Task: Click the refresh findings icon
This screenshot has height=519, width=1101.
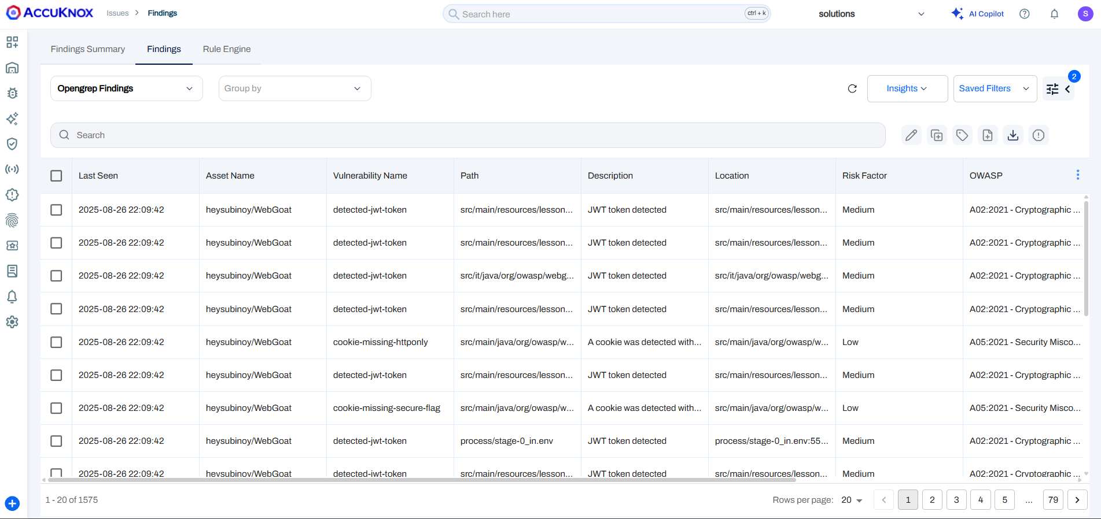Action: point(852,88)
